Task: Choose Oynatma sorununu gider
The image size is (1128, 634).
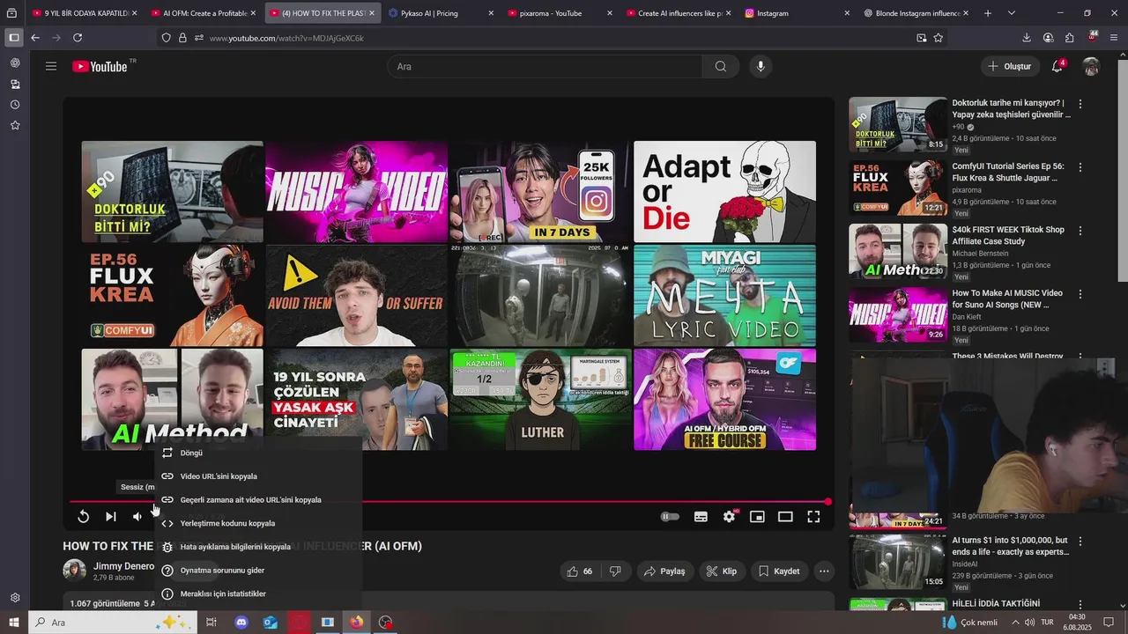Action: (x=258, y=571)
